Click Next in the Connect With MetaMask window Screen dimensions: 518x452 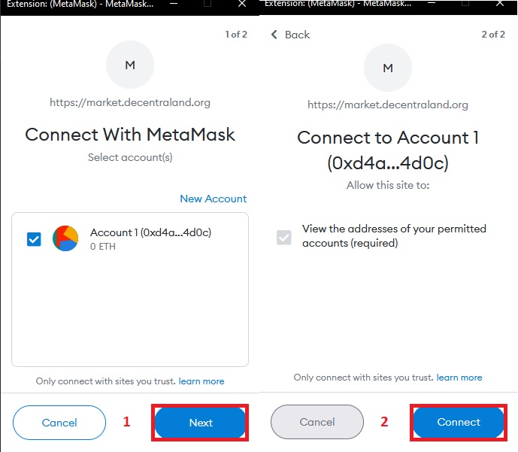pyautogui.click(x=200, y=423)
